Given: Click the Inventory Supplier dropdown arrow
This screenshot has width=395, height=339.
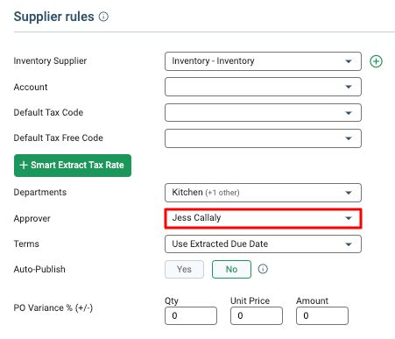Looking at the screenshot, I should (x=349, y=61).
